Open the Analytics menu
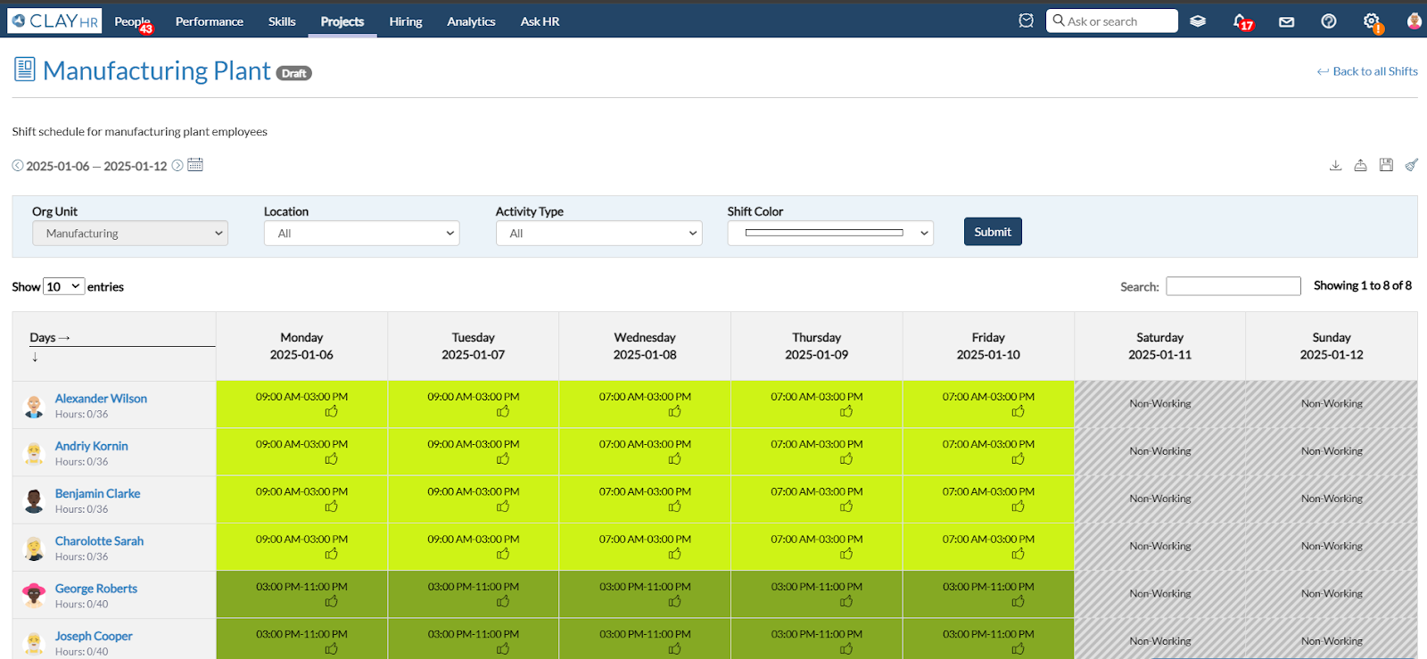The height and width of the screenshot is (659, 1427). (x=471, y=21)
